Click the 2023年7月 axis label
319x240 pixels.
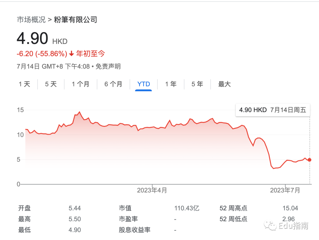click(x=285, y=190)
